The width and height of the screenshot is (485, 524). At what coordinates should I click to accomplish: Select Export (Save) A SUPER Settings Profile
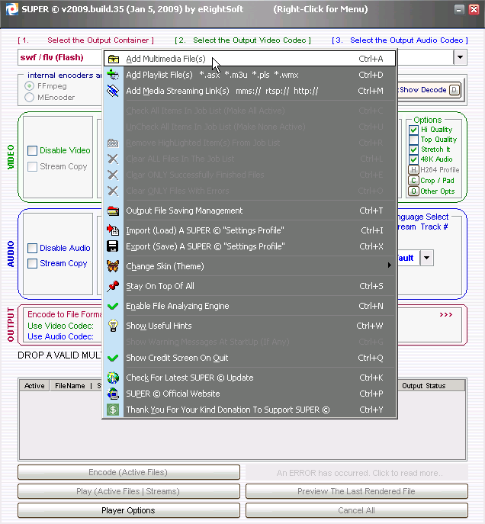pyautogui.click(x=249, y=246)
